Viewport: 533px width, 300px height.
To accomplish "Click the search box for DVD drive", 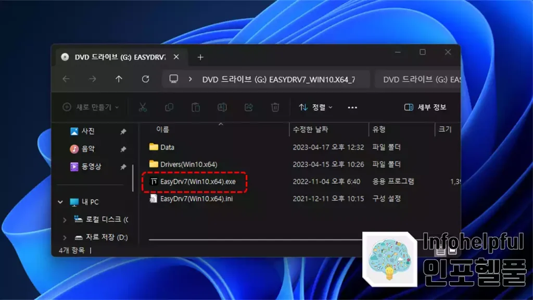I will (x=418, y=79).
